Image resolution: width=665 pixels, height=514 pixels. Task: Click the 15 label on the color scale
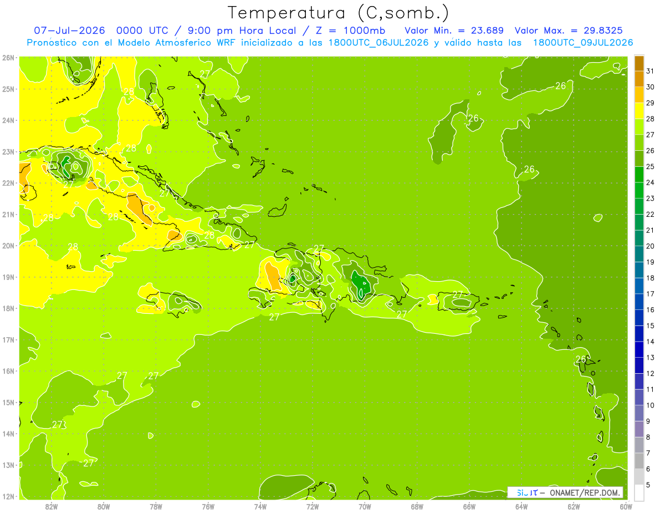650,325
